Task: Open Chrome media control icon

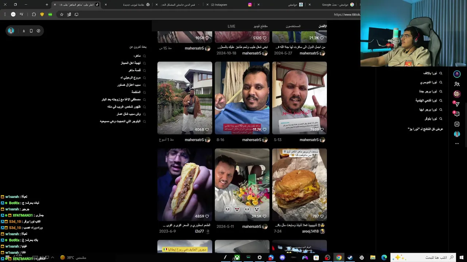Action: point(22,15)
